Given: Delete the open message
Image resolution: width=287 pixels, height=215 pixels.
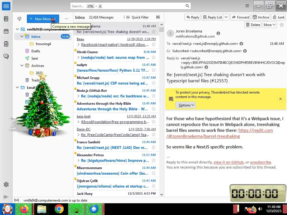Looking at the screenshot, I should (x=253, y=25).
